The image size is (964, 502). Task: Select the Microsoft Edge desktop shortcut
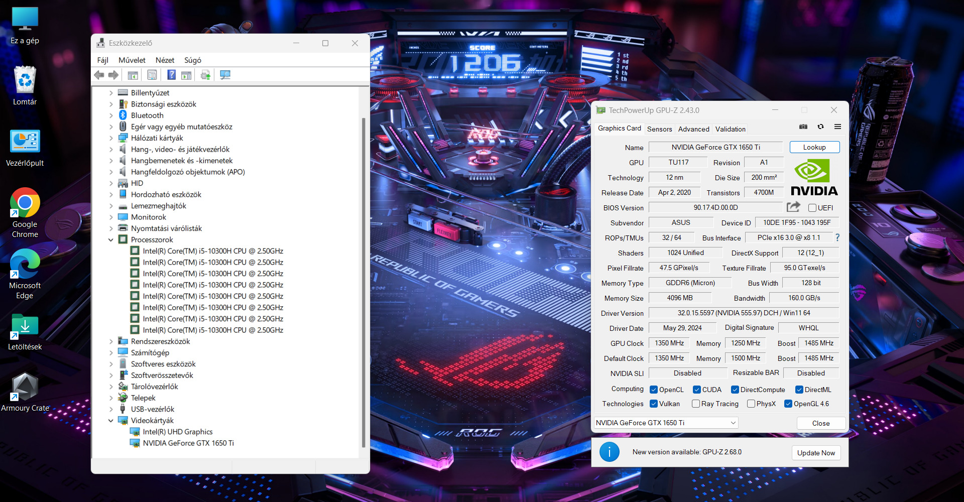tap(25, 274)
